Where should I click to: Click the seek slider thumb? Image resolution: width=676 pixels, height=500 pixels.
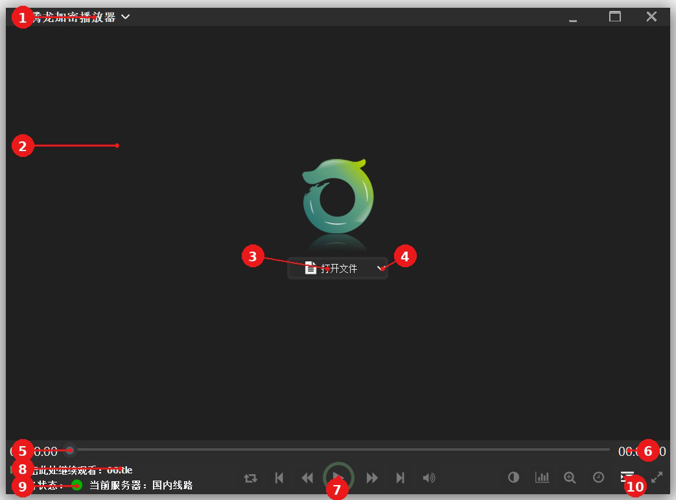[69, 450]
